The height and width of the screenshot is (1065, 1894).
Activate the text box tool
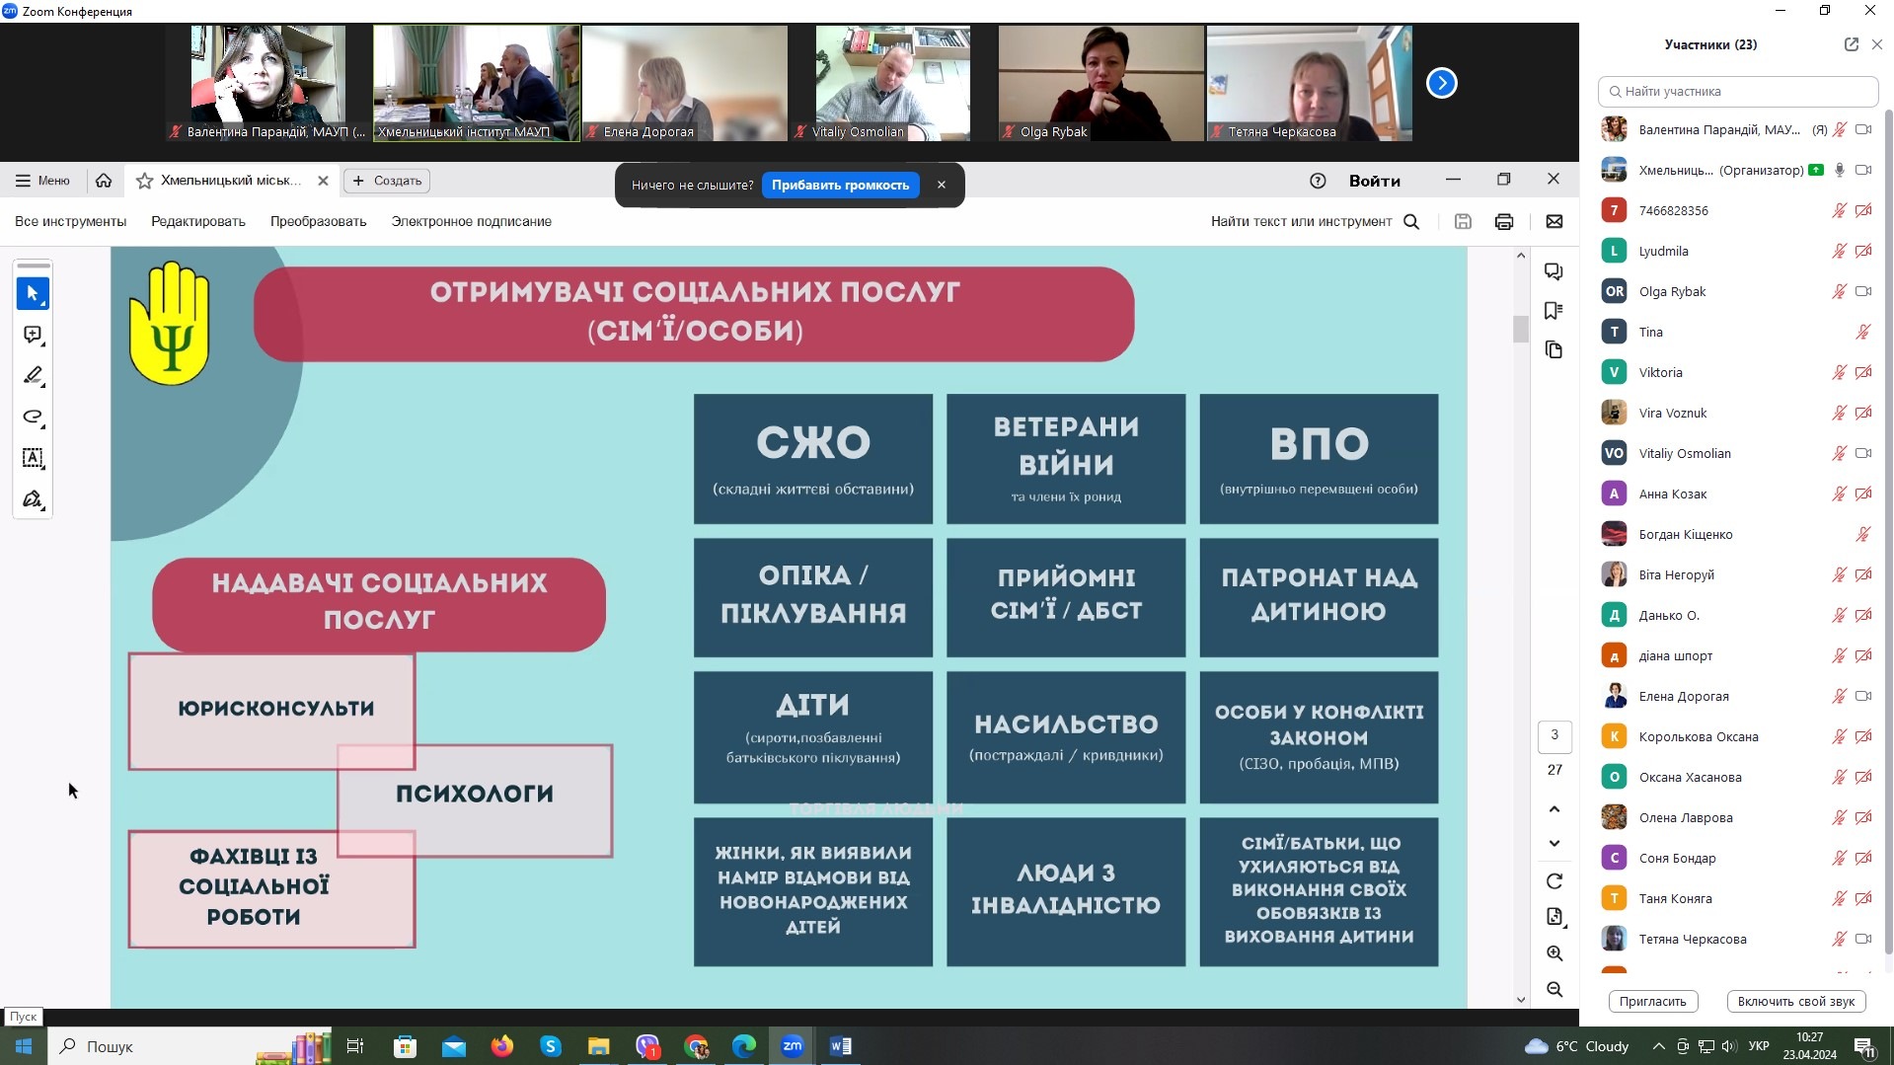click(x=33, y=458)
